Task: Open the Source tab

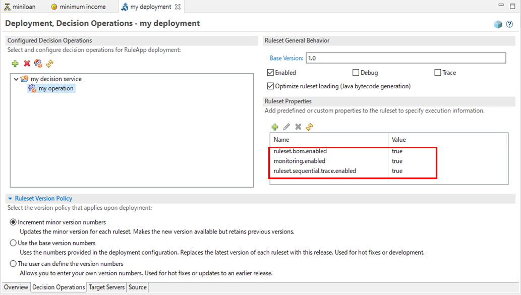Action: pyautogui.click(x=138, y=287)
